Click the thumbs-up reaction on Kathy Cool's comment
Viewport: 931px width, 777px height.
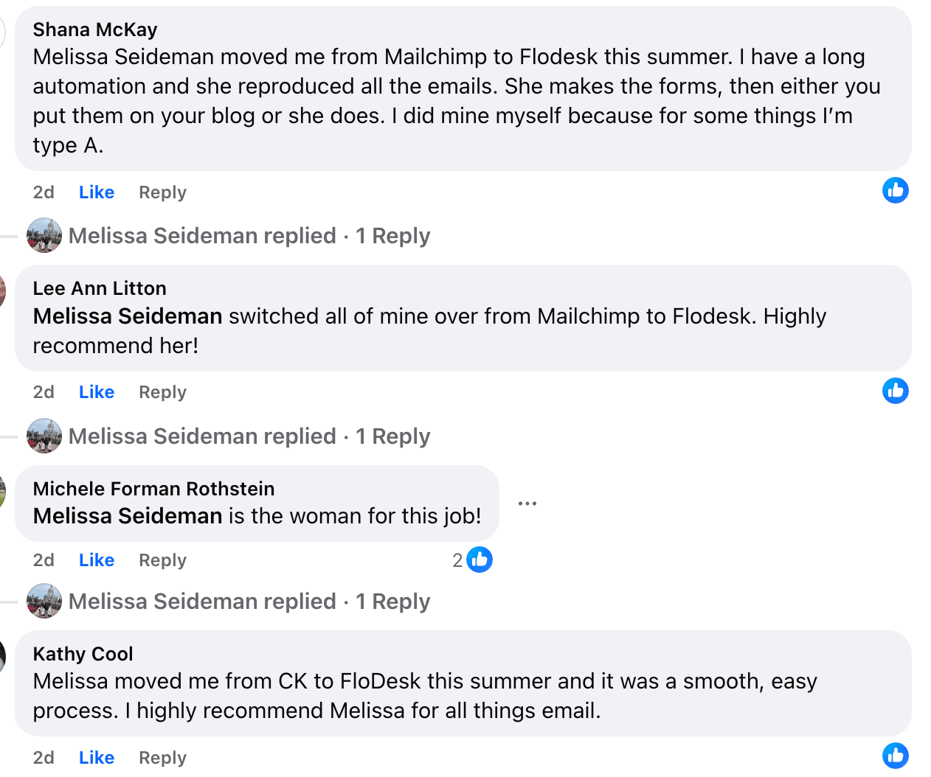[x=895, y=756]
